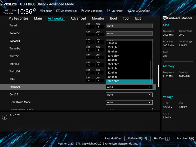Image resolution: width=196 pixels, height=147 pixels.
Task: Click Last Modified in footer
Action: pos(113,138)
